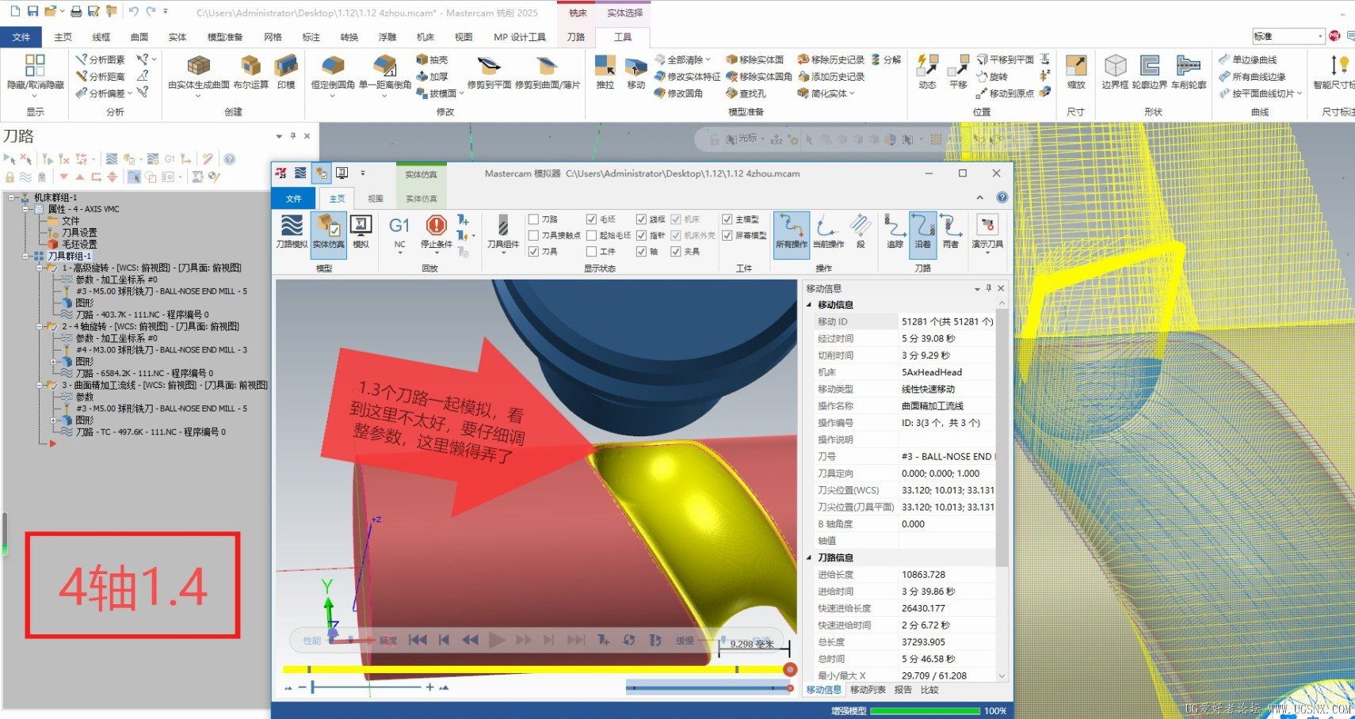
Task: Uncheck the 主模型 checkbox
Action: coord(727,219)
